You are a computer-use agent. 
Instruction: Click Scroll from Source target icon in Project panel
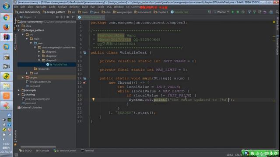[57, 17]
